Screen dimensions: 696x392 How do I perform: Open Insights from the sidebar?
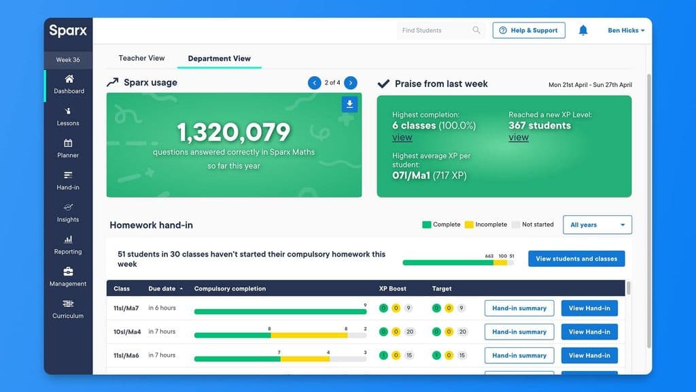(67, 213)
